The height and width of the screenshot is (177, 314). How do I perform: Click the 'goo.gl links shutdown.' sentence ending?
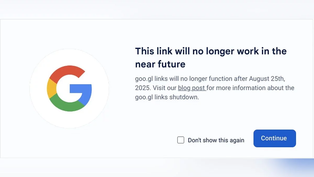click(x=167, y=97)
